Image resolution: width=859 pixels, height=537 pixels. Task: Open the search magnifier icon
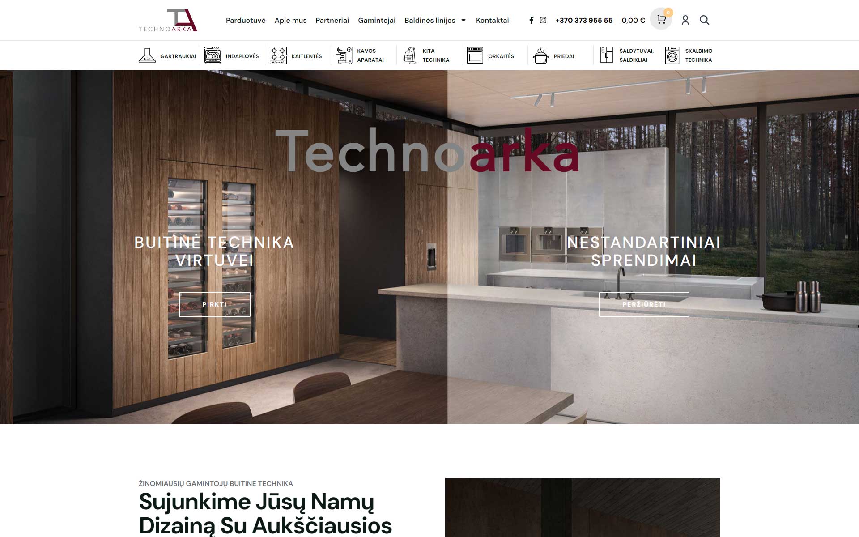click(x=705, y=20)
